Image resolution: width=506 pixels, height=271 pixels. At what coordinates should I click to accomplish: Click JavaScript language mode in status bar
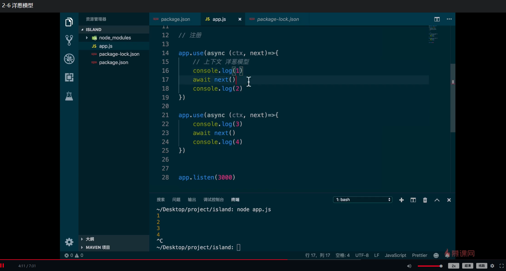point(395,255)
